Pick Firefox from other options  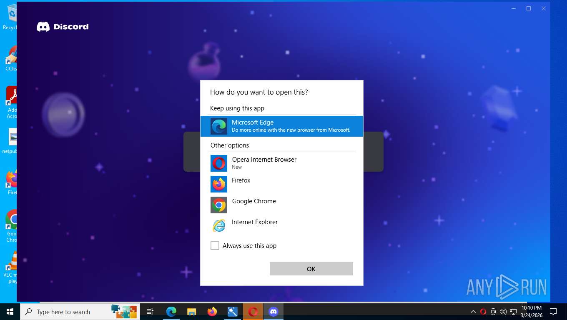[281, 184]
